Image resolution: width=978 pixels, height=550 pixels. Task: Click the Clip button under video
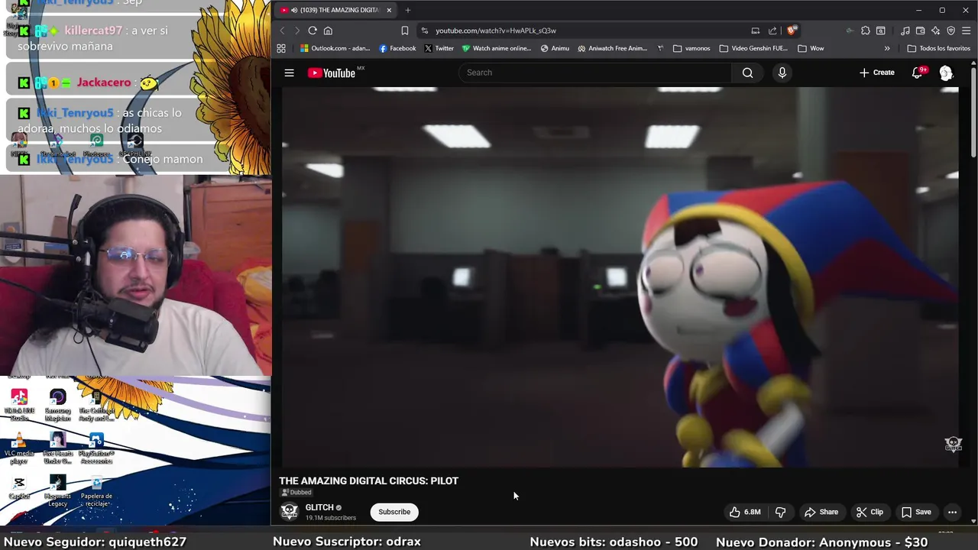pos(870,512)
